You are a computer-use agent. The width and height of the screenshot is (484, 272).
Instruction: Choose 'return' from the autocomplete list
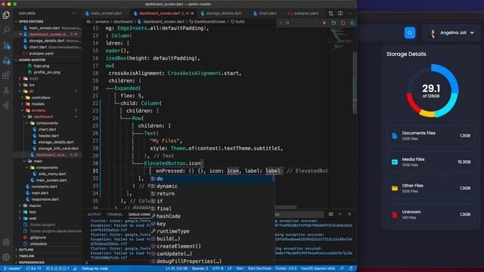point(213,193)
